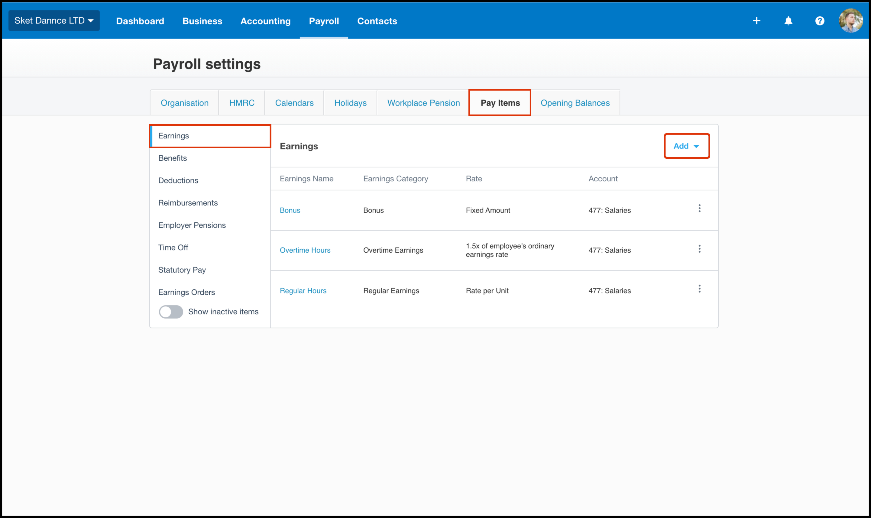Open the Contacts menu
This screenshot has width=871, height=518.
pos(377,21)
